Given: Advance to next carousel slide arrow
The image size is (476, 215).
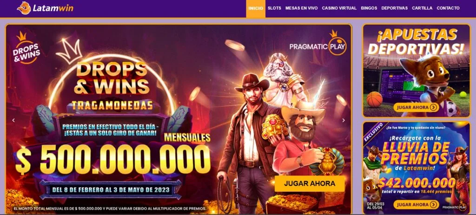Looking at the screenshot, I should (344, 120).
